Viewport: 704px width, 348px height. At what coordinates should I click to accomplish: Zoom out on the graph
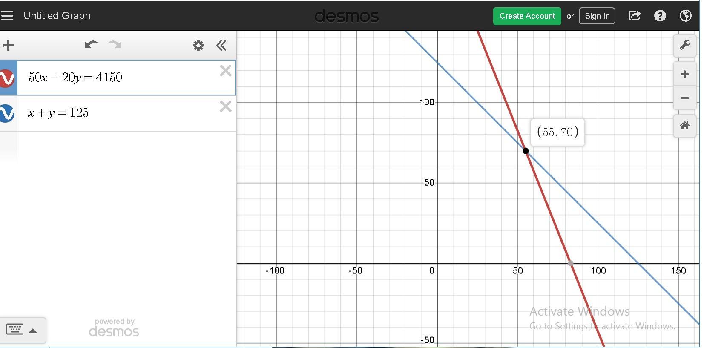(684, 98)
